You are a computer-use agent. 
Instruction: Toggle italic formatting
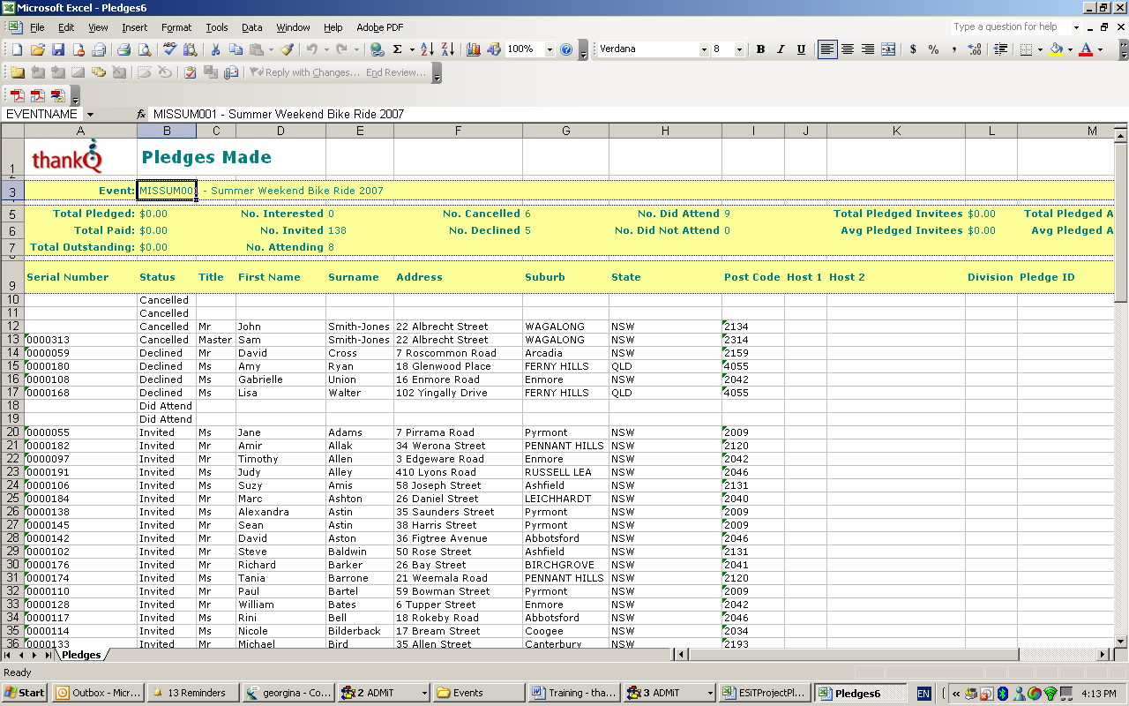781,49
